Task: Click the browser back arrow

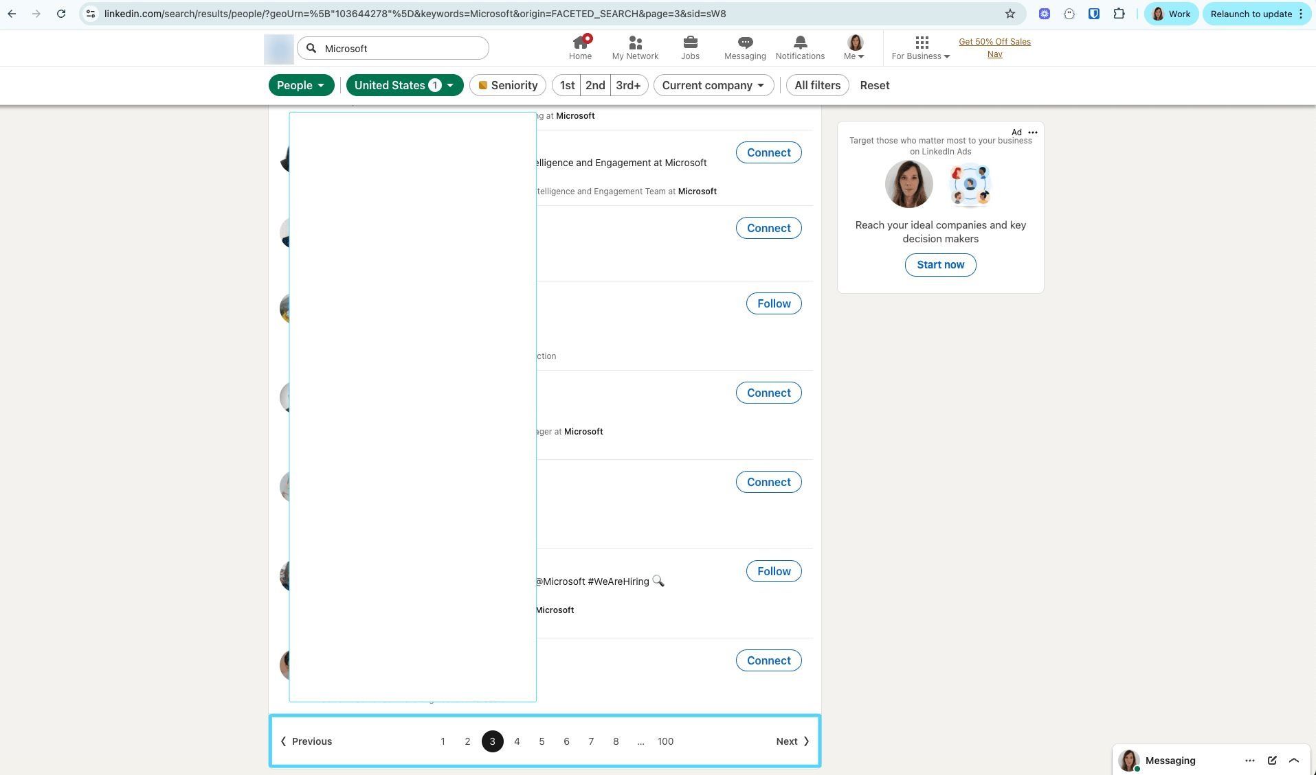Action: pos(12,14)
